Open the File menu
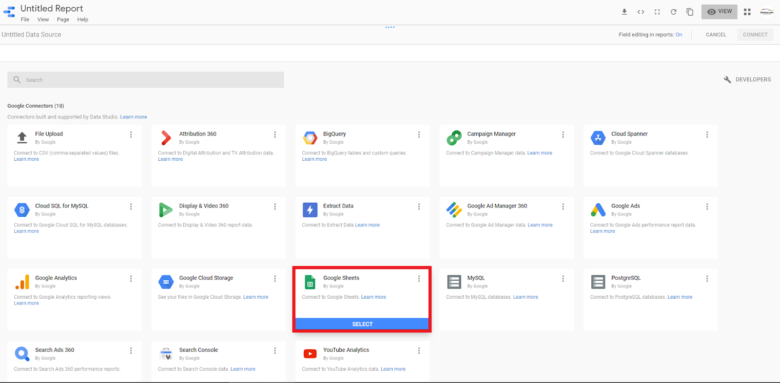780x383 pixels. pyautogui.click(x=25, y=19)
